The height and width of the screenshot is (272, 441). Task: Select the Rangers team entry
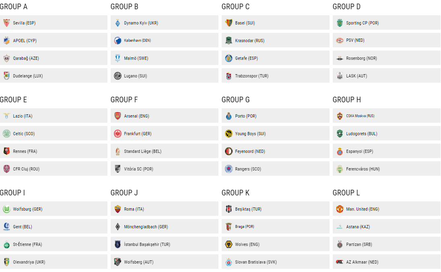point(275,169)
